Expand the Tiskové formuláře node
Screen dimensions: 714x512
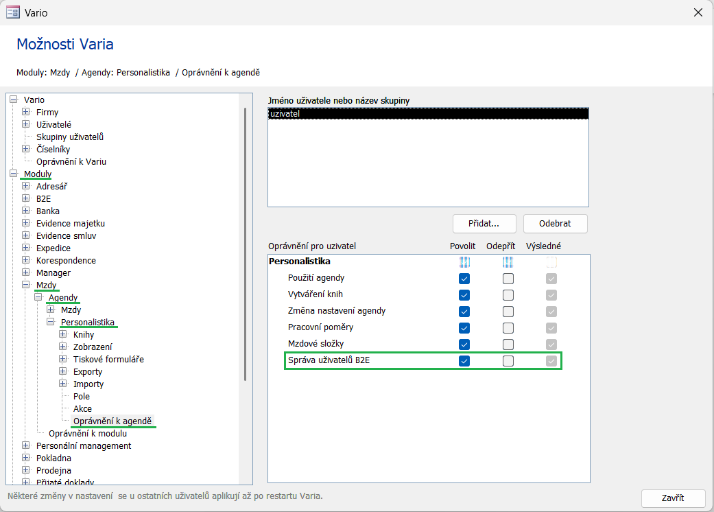coord(63,359)
